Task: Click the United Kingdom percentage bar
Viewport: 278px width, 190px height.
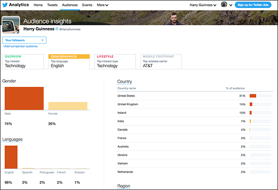Action: (260, 104)
